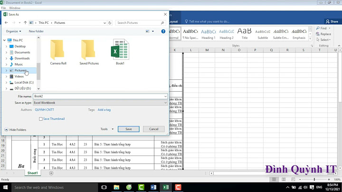Toggle the Save Thumbnail checkbox
Viewport: 342px width, 192px height.
tap(41, 119)
